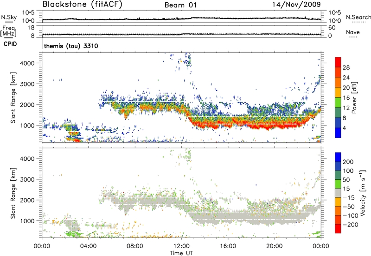The width and height of the screenshot is (371, 256).
Task: Click the "-50" velocity colorbar label
Action: point(348,207)
